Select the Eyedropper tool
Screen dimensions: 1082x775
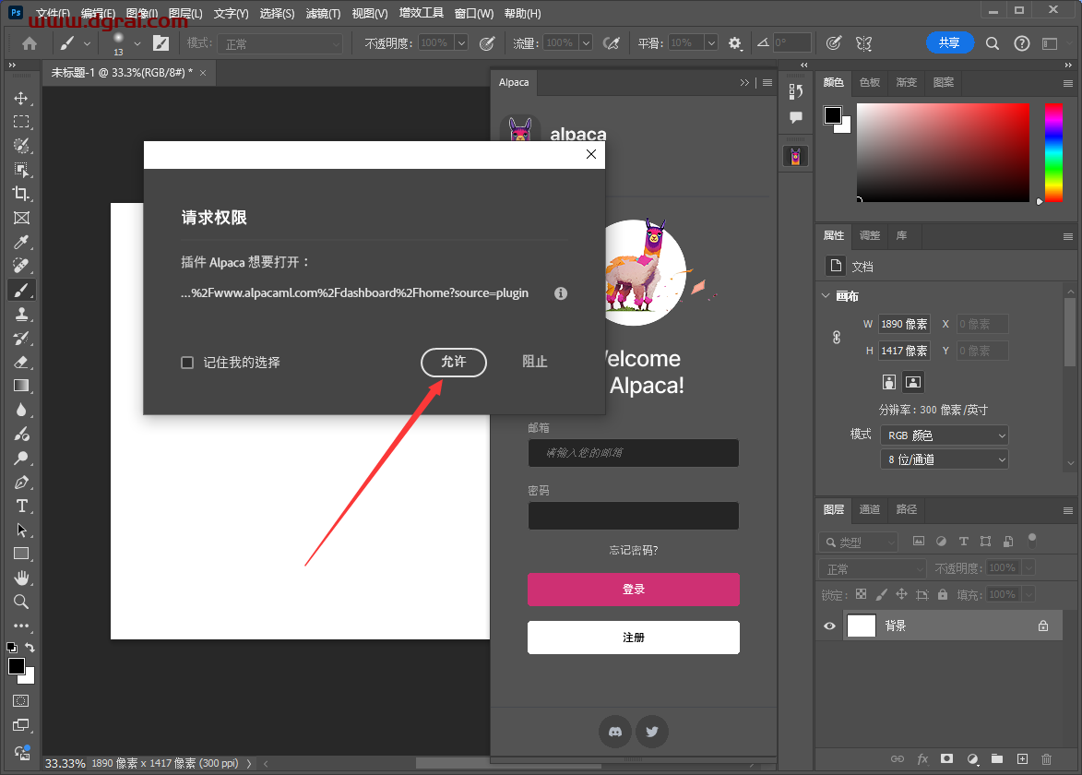pos(20,242)
